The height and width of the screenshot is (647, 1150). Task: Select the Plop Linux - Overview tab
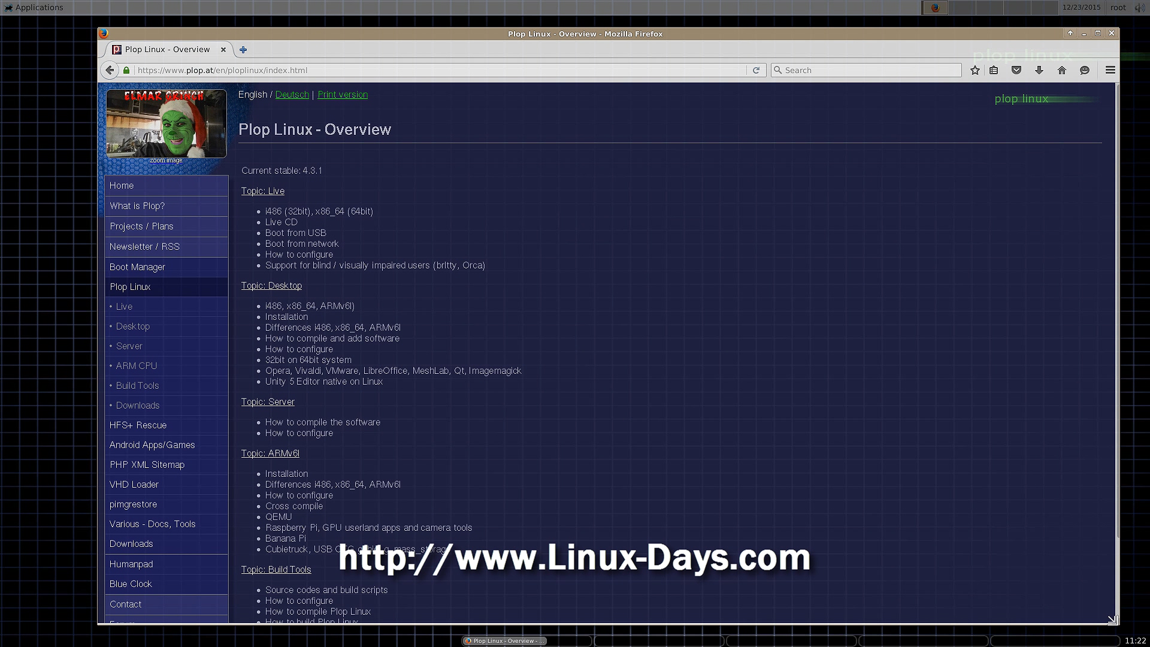tap(167, 50)
